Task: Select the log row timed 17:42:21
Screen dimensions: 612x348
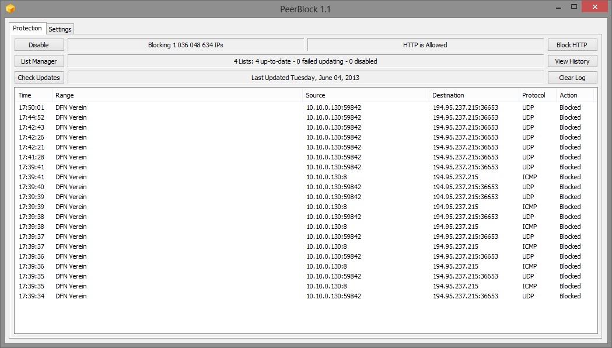Action: click(306, 147)
